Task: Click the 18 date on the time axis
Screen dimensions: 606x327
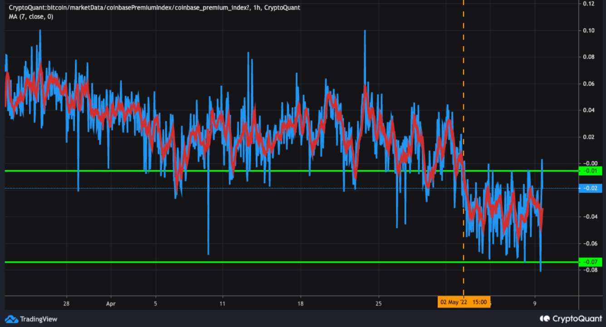Action: pyautogui.click(x=300, y=303)
